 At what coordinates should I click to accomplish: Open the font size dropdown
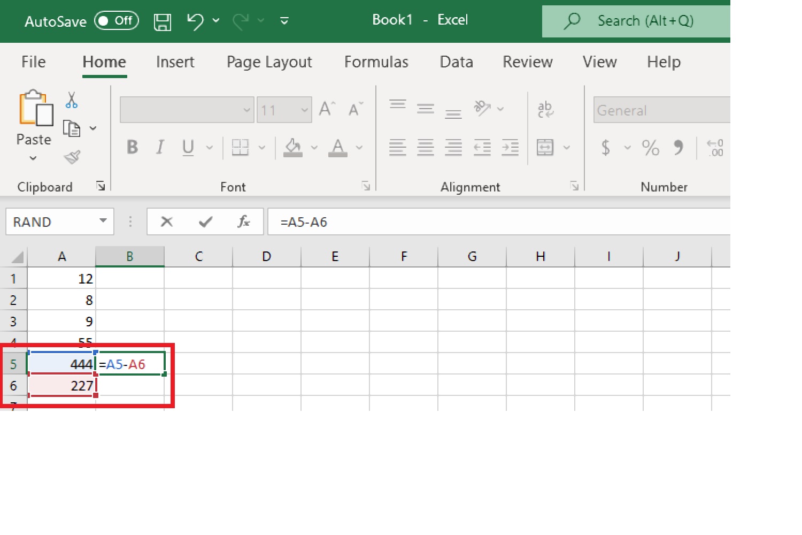point(304,110)
